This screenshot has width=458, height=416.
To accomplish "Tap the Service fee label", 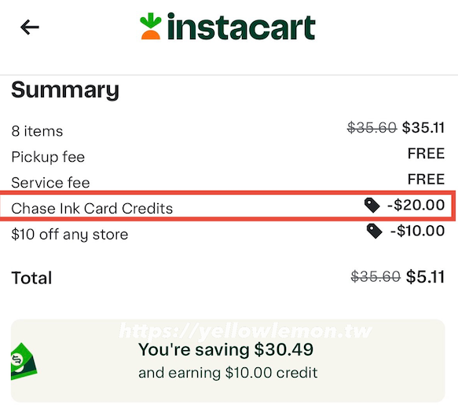I will coord(50,183).
